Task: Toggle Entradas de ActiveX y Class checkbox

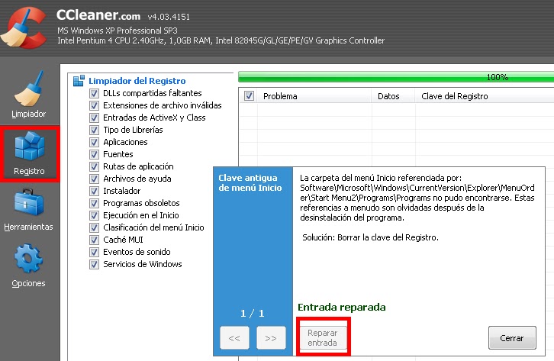Action: point(94,118)
